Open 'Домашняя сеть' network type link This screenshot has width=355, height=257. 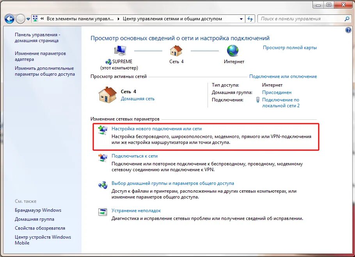(x=138, y=99)
